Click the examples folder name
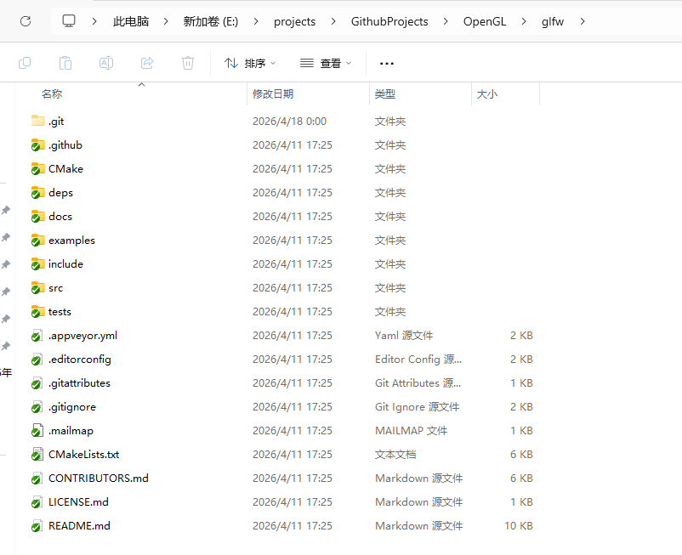Screen dimensions: 682x555 pyautogui.click(x=71, y=241)
